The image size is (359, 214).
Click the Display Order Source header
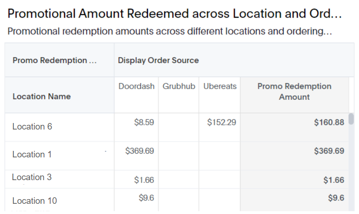(x=158, y=60)
